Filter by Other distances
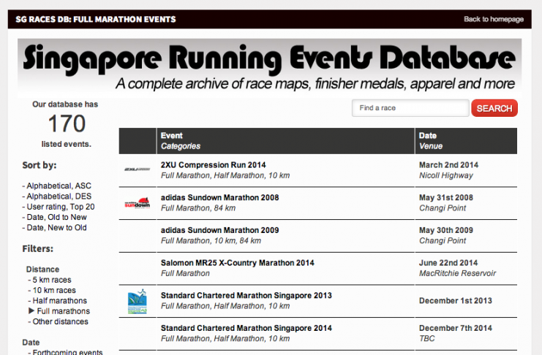Viewport: 542px width, 355px height. [60, 321]
